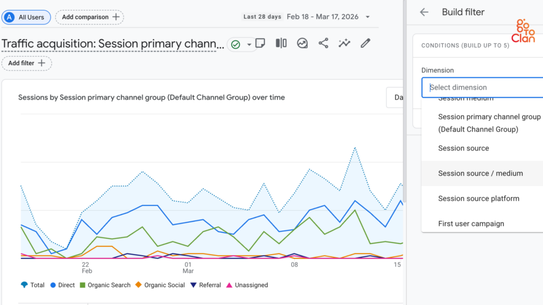Image resolution: width=543 pixels, height=305 pixels.
Task: Go back using the Build filter arrow
Action: coord(424,12)
